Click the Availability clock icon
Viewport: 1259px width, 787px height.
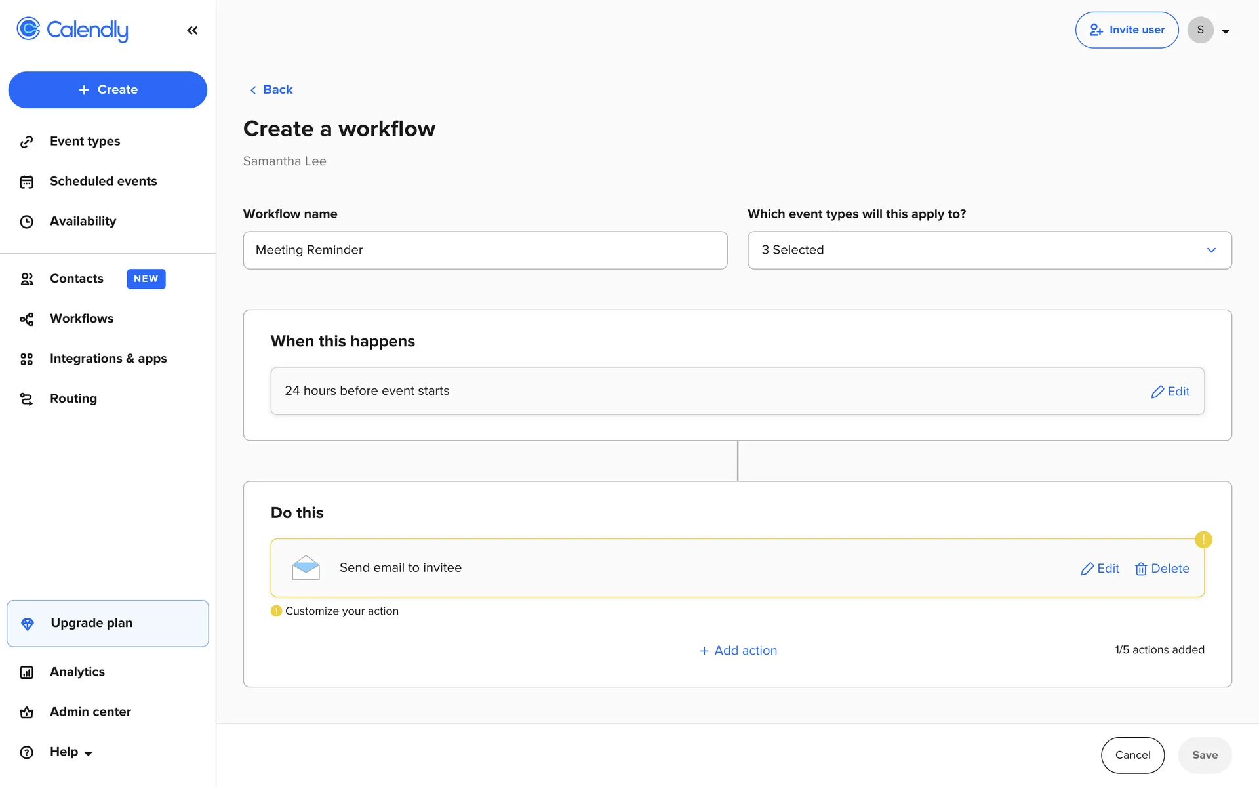click(26, 222)
